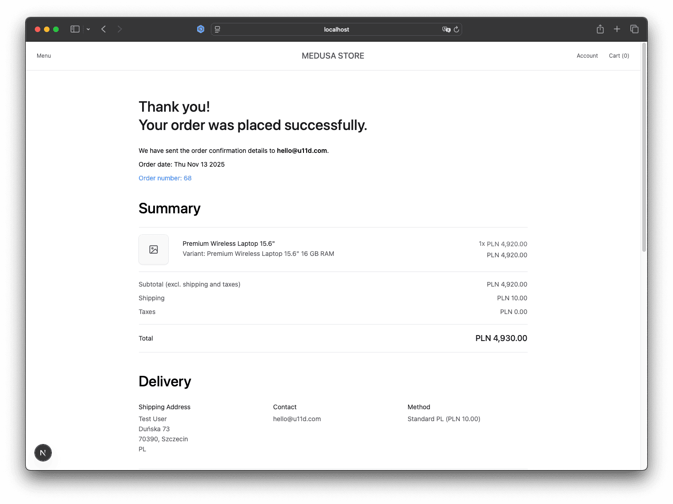The image size is (673, 504).
Task: Open the Next.js dev tools badge
Action: click(x=43, y=453)
